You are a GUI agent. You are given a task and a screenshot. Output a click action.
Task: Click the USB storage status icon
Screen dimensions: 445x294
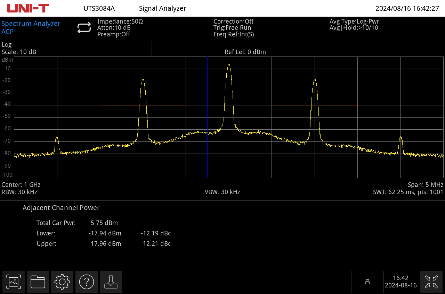[x=367, y=282]
